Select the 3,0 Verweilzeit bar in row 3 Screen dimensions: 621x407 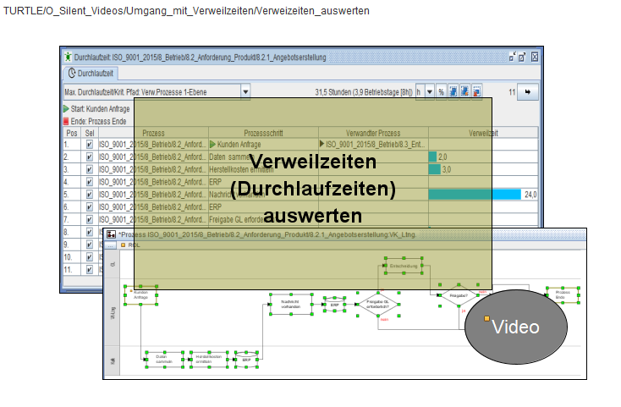click(435, 169)
